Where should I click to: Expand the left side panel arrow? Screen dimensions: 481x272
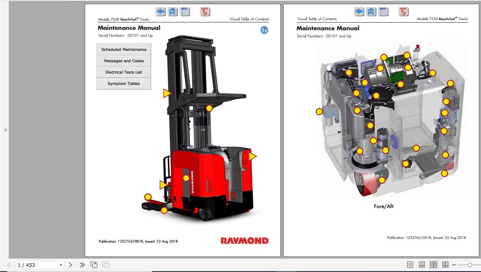(6, 130)
